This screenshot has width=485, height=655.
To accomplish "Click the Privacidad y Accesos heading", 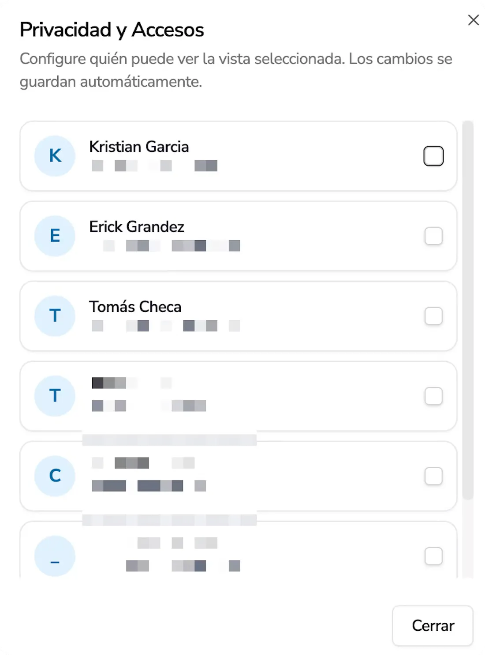I will pyautogui.click(x=112, y=30).
